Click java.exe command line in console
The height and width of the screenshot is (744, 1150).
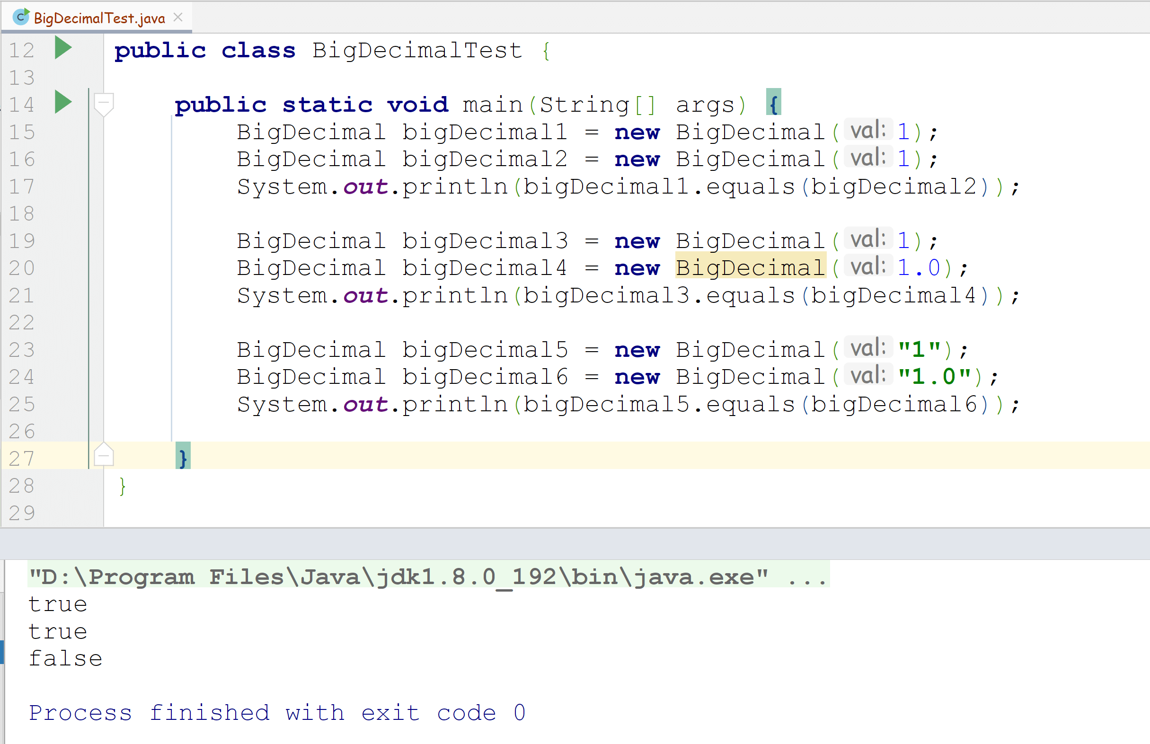click(x=428, y=577)
